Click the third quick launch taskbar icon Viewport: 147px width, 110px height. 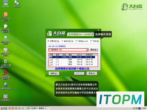[16, 108]
